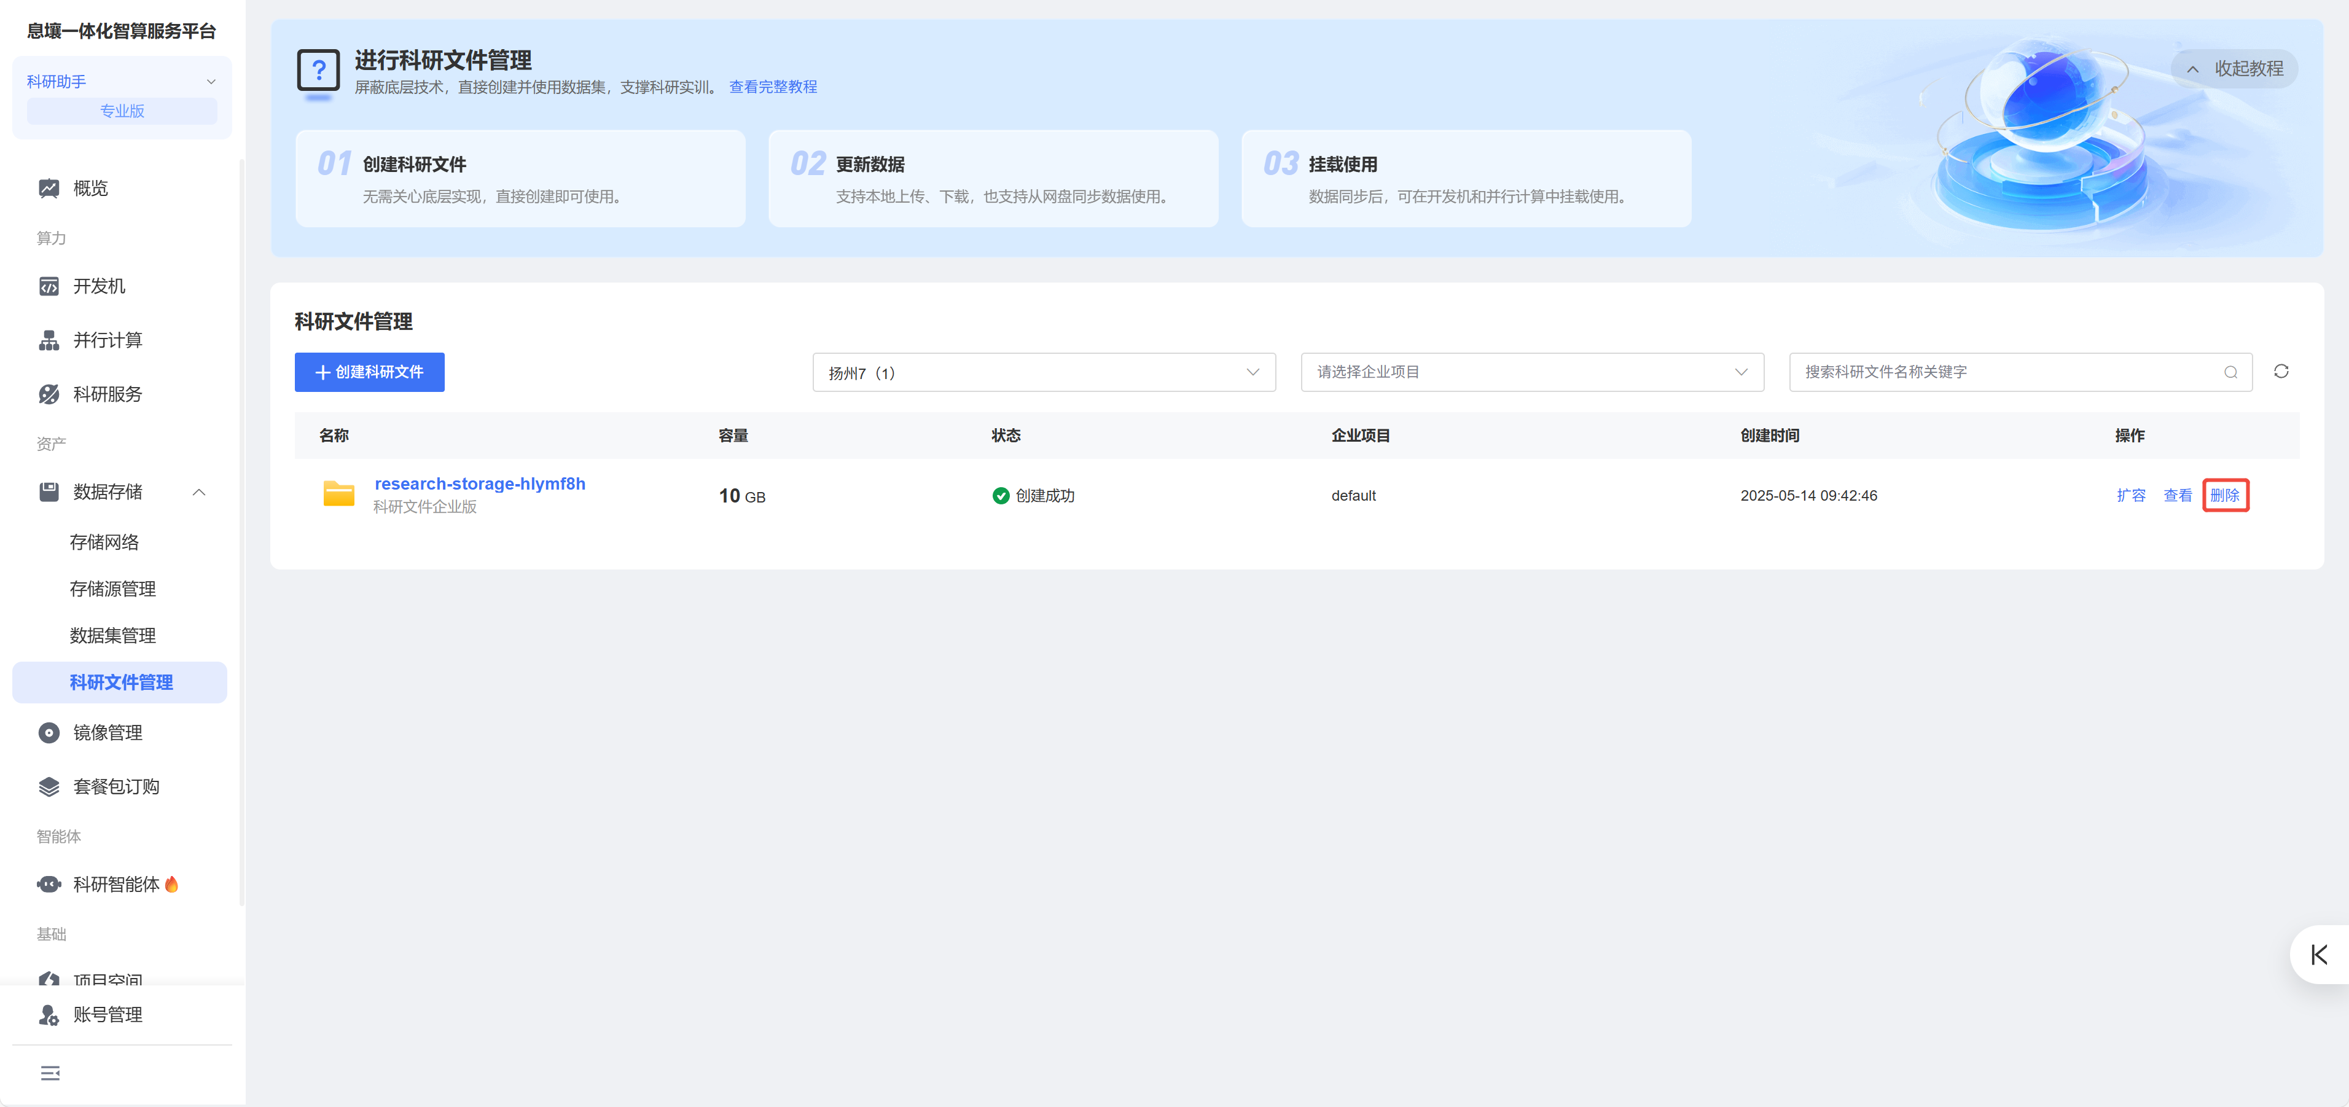This screenshot has width=2349, height=1107.
Task: Click the 科研服务 planet icon
Action: (x=49, y=394)
